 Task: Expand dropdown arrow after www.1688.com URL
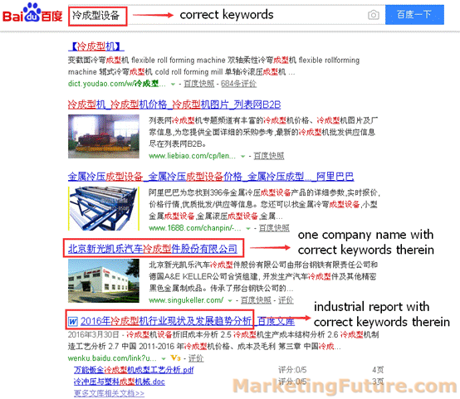[248, 228]
